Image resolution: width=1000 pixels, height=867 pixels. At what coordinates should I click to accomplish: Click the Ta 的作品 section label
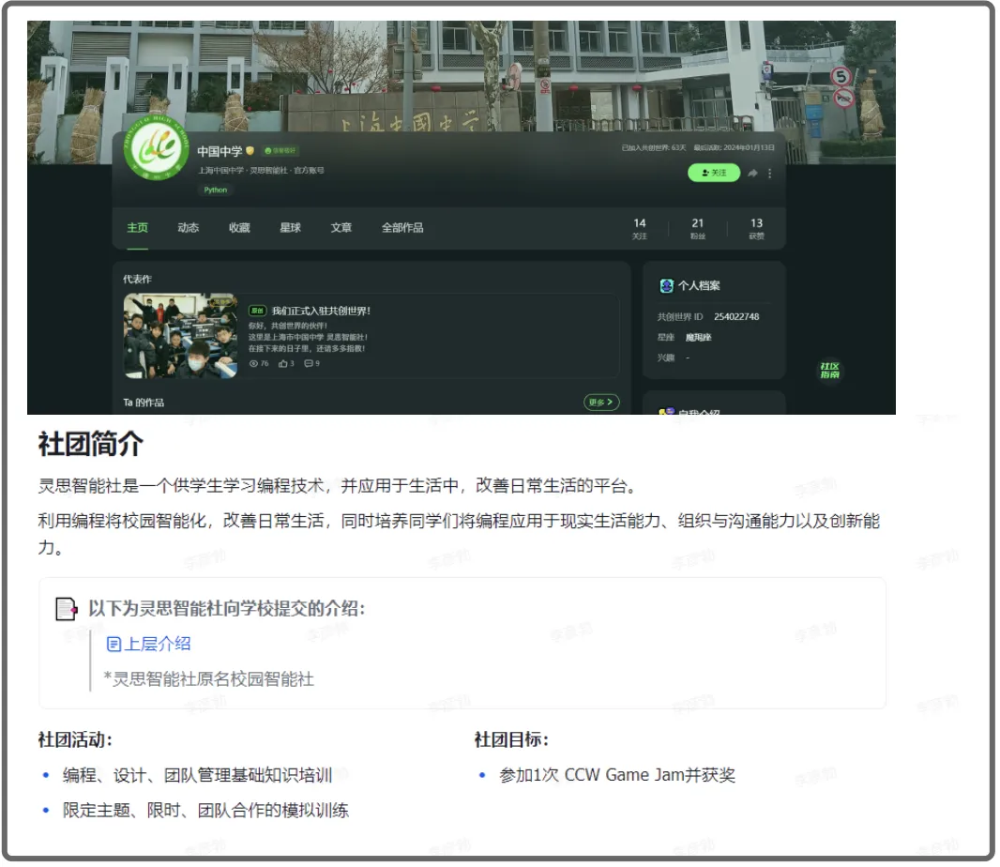tap(144, 403)
